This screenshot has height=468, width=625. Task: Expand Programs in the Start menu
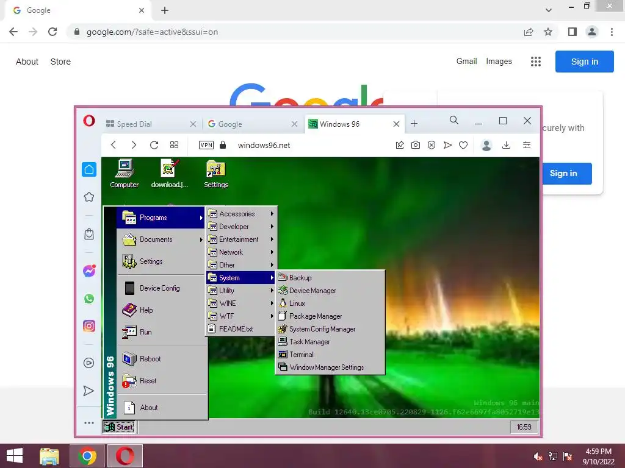[161, 218]
